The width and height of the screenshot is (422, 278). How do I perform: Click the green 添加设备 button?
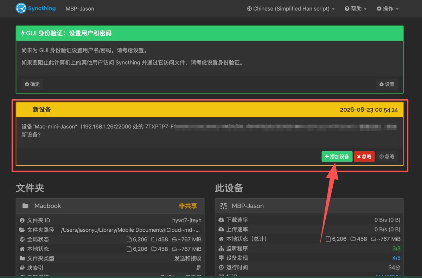tap(337, 157)
